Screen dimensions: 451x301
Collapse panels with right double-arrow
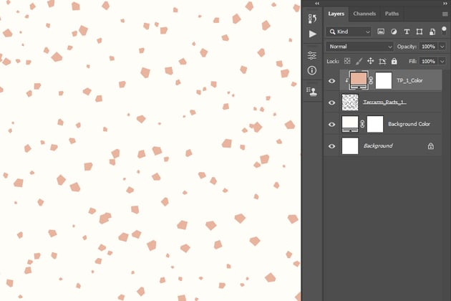click(x=445, y=4)
